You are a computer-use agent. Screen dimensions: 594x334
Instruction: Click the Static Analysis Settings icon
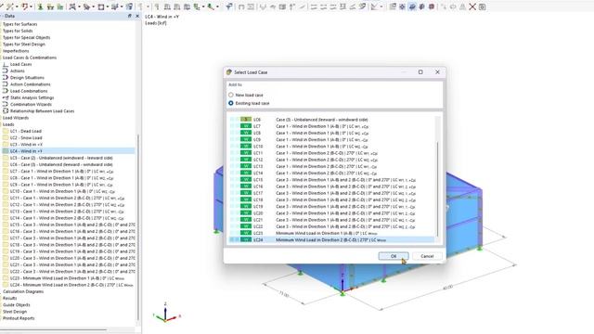coord(6,97)
